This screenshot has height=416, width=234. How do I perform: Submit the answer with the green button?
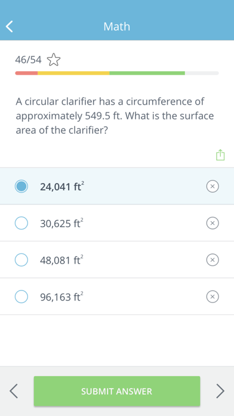(117, 391)
